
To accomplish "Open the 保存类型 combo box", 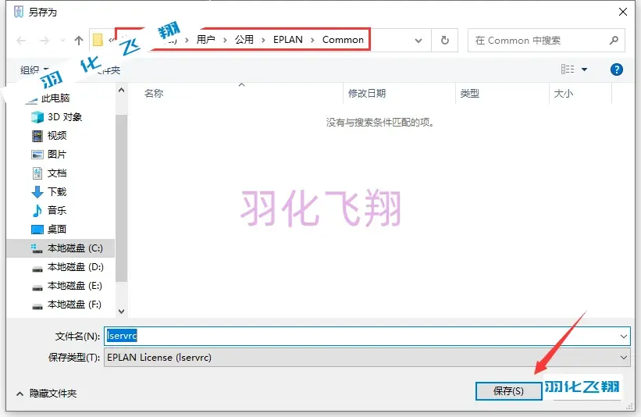I will pos(367,358).
